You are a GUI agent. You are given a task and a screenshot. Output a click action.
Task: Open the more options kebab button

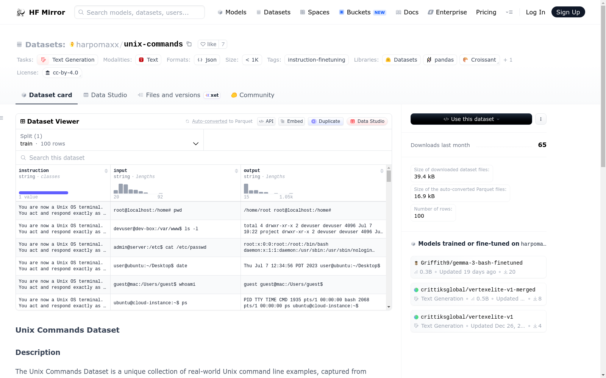pyautogui.click(x=541, y=119)
